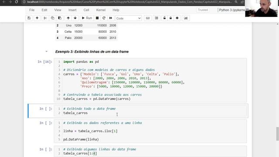Open the View menu

click(x=58, y=10)
